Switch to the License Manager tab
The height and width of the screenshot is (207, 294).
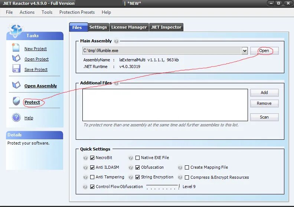(x=129, y=27)
